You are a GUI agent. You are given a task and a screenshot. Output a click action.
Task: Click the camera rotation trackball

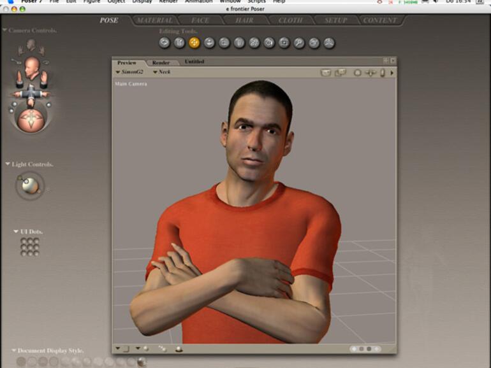point(31,120)
